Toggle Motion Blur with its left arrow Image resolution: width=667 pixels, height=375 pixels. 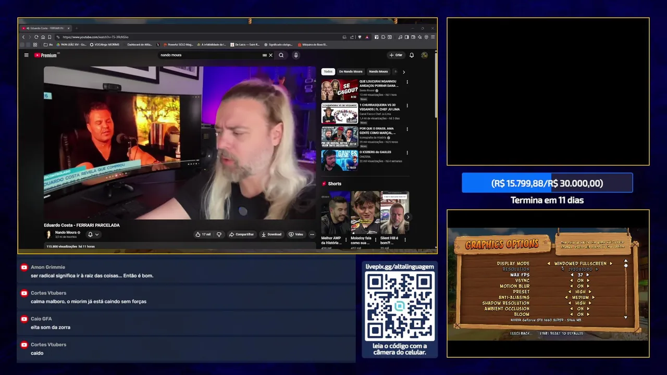571,286
